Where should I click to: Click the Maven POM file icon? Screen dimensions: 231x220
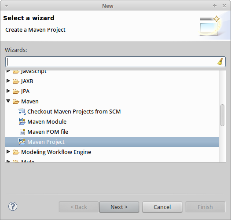[22, 132]
